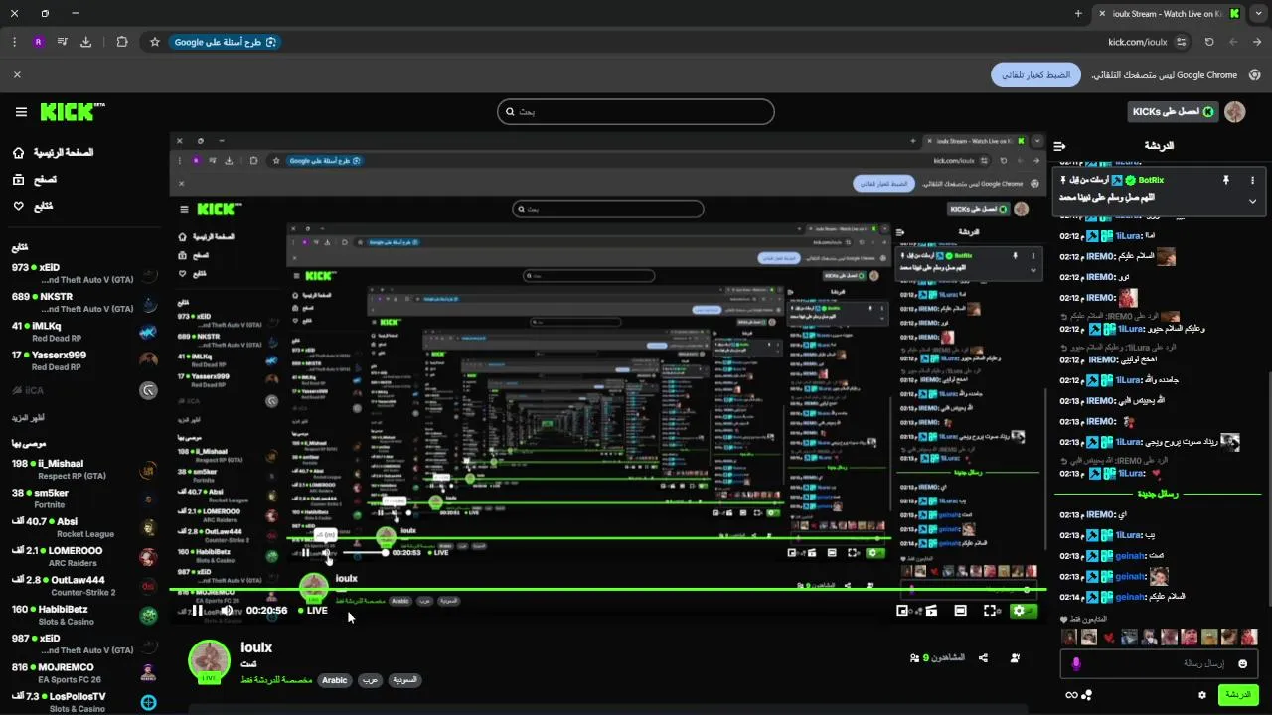Screen dimensions: 1272x715
Task: Mute the stream volume speaker icon
Action: click(227, 611)
